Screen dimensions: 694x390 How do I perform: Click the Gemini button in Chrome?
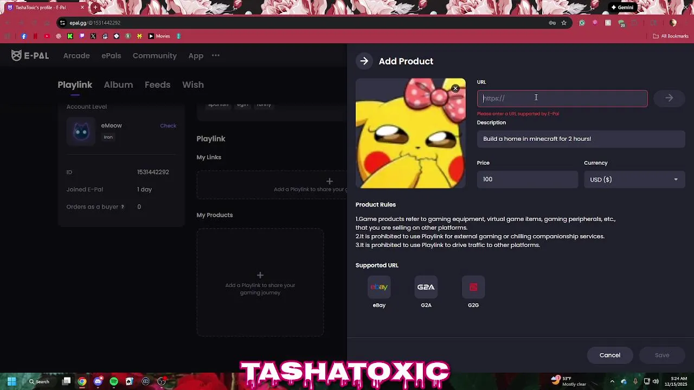click(x=622, y=8)
